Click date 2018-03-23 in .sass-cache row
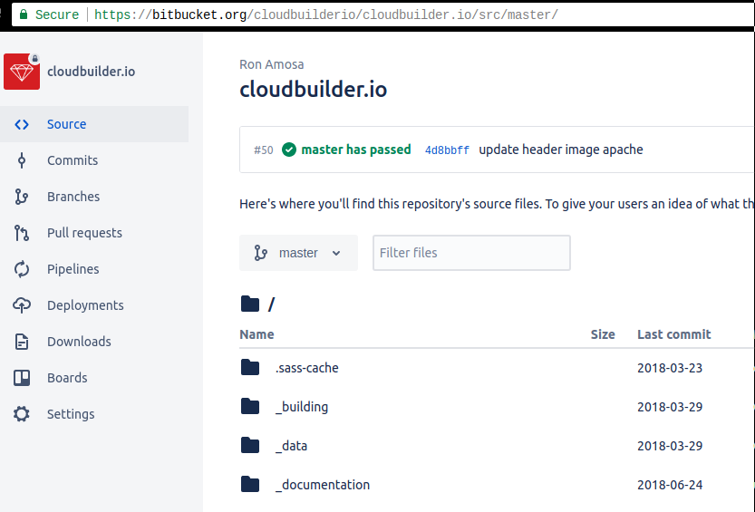This screenshot has width=755, height=512. point(670,368)
